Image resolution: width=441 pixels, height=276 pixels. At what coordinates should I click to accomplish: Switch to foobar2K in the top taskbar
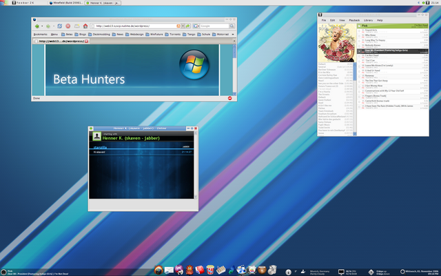[28, 3]
